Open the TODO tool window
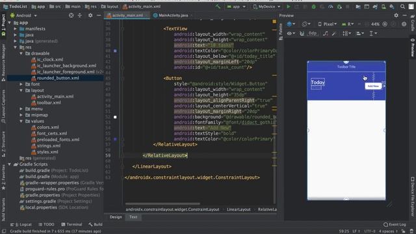Screen dimensions: 416x234 tap(46, 224)
